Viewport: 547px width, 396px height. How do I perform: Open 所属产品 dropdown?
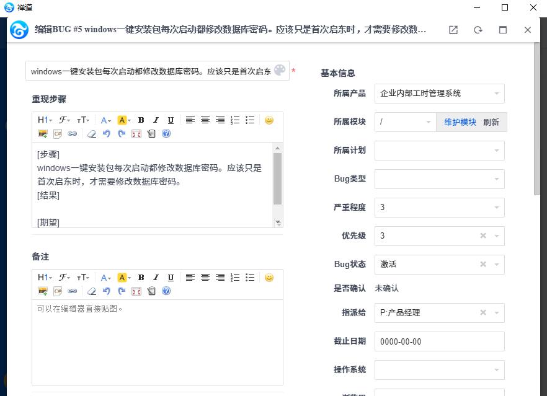440,94
